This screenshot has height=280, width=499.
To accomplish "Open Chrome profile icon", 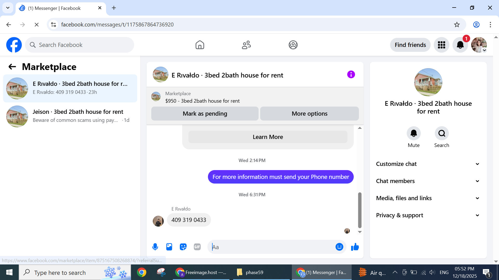I will [476, 25].
